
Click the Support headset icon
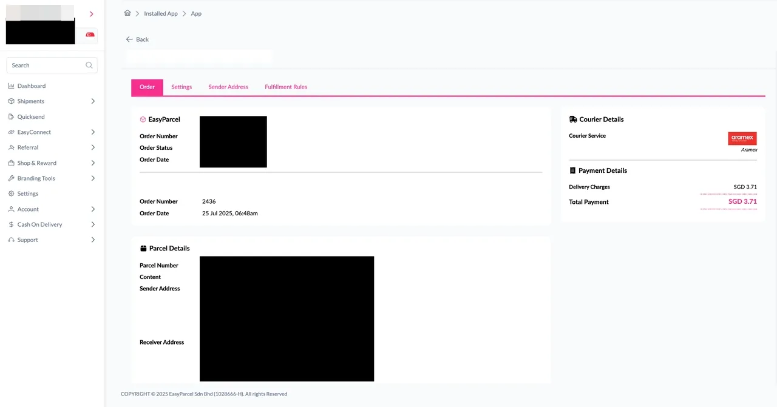click(12, 240)
